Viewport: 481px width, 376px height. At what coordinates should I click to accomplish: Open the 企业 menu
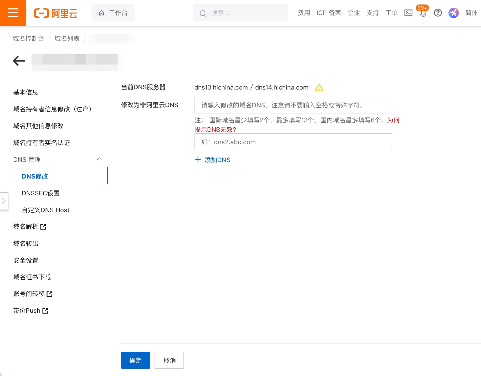point(354,13)
